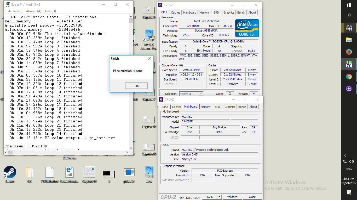Screen dimensions: 357x200
Task: Open the clapperboard video app on taskbar
Action: click(349, 28)
